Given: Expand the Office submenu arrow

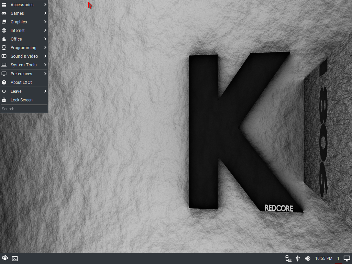Looking at the screenshot, I should (45, 39).
